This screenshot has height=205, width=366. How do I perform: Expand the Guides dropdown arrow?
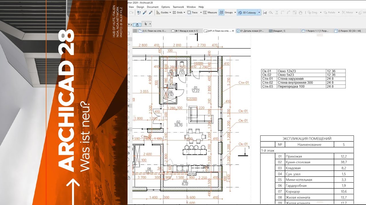click(170, 13)
